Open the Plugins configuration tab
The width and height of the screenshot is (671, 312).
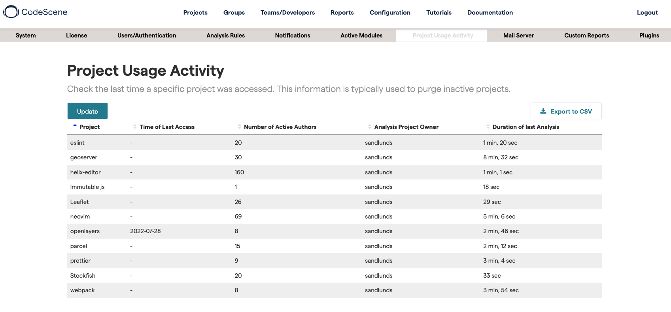(649, 35)
